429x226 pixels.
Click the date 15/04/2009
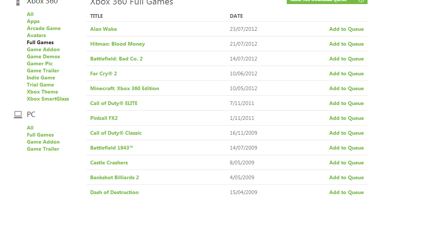[x=244, y=193]
